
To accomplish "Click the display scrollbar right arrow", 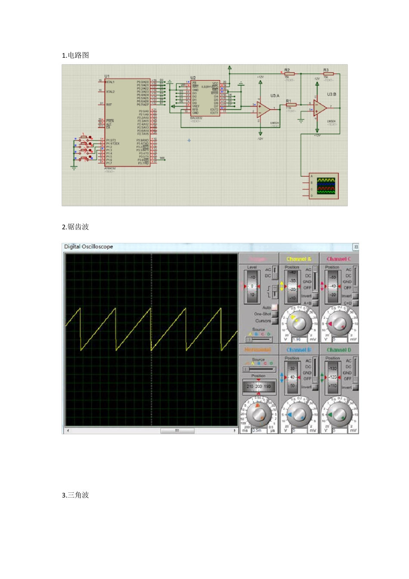I will [235, 430].
